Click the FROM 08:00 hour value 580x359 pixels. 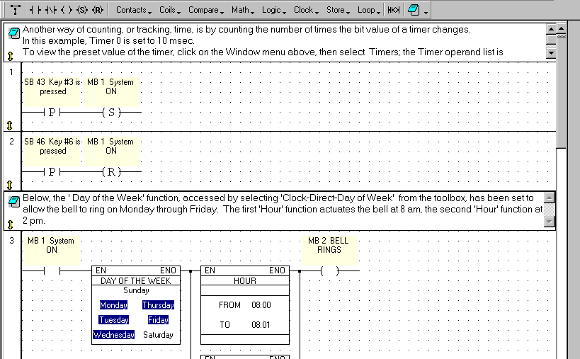coord(261,305)
